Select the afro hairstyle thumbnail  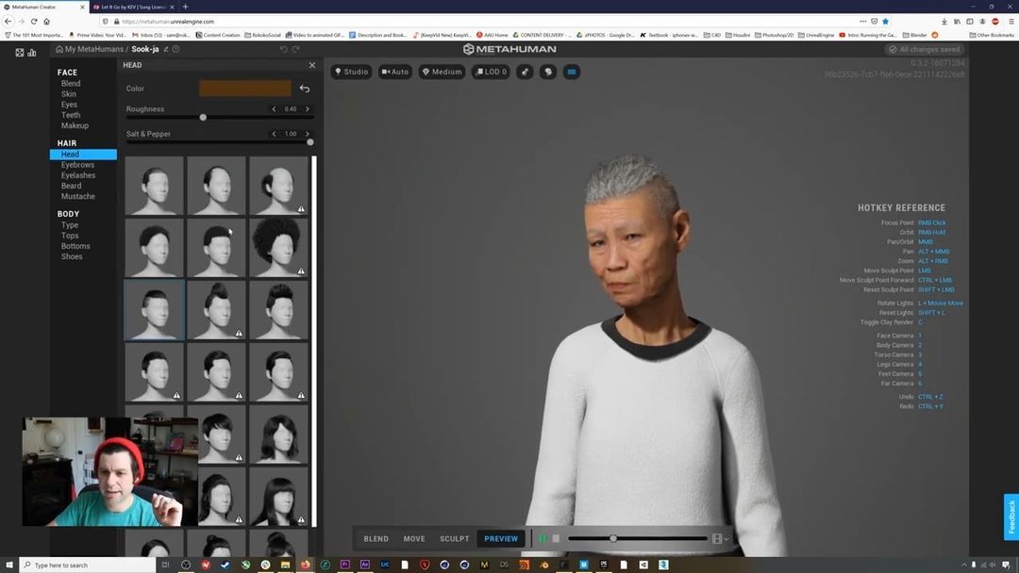click(x=278, y=247)
